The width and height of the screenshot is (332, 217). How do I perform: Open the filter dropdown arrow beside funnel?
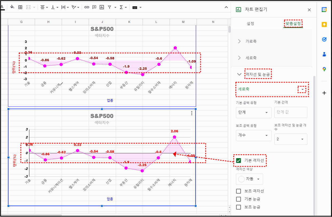pos(115,7)
